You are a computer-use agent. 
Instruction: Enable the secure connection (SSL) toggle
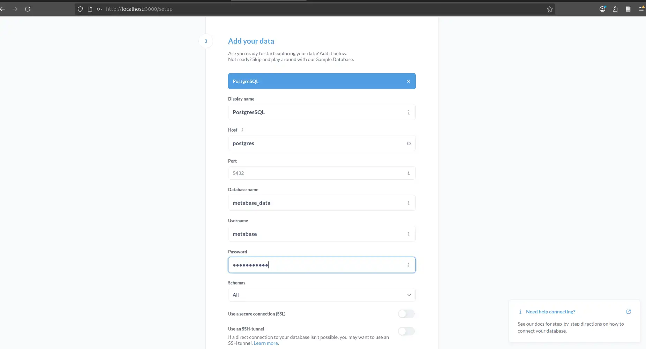406,314
